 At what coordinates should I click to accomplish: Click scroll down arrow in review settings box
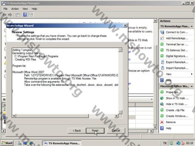pyautogui.click(x=120, y=112)
